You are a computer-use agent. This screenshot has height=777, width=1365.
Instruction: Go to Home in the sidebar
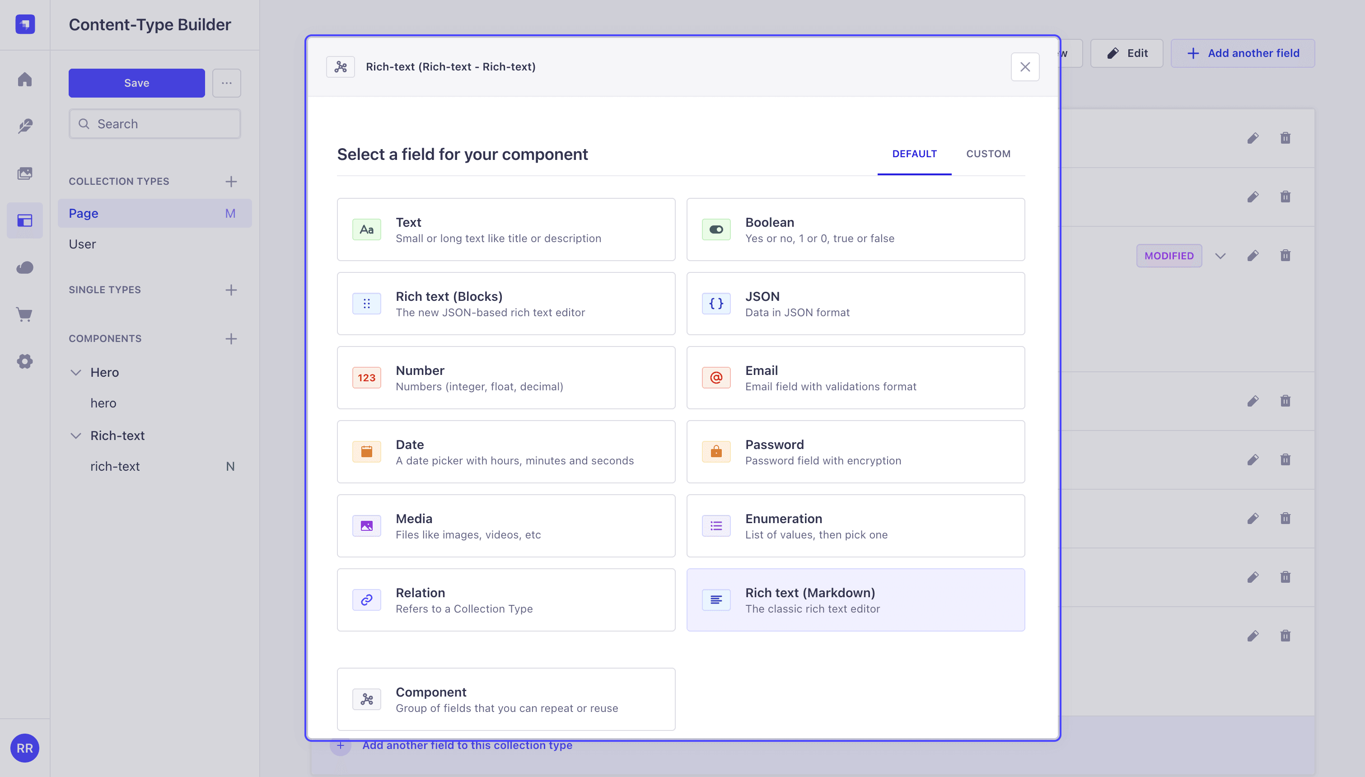pyautogui.click(x=25, y=80)
